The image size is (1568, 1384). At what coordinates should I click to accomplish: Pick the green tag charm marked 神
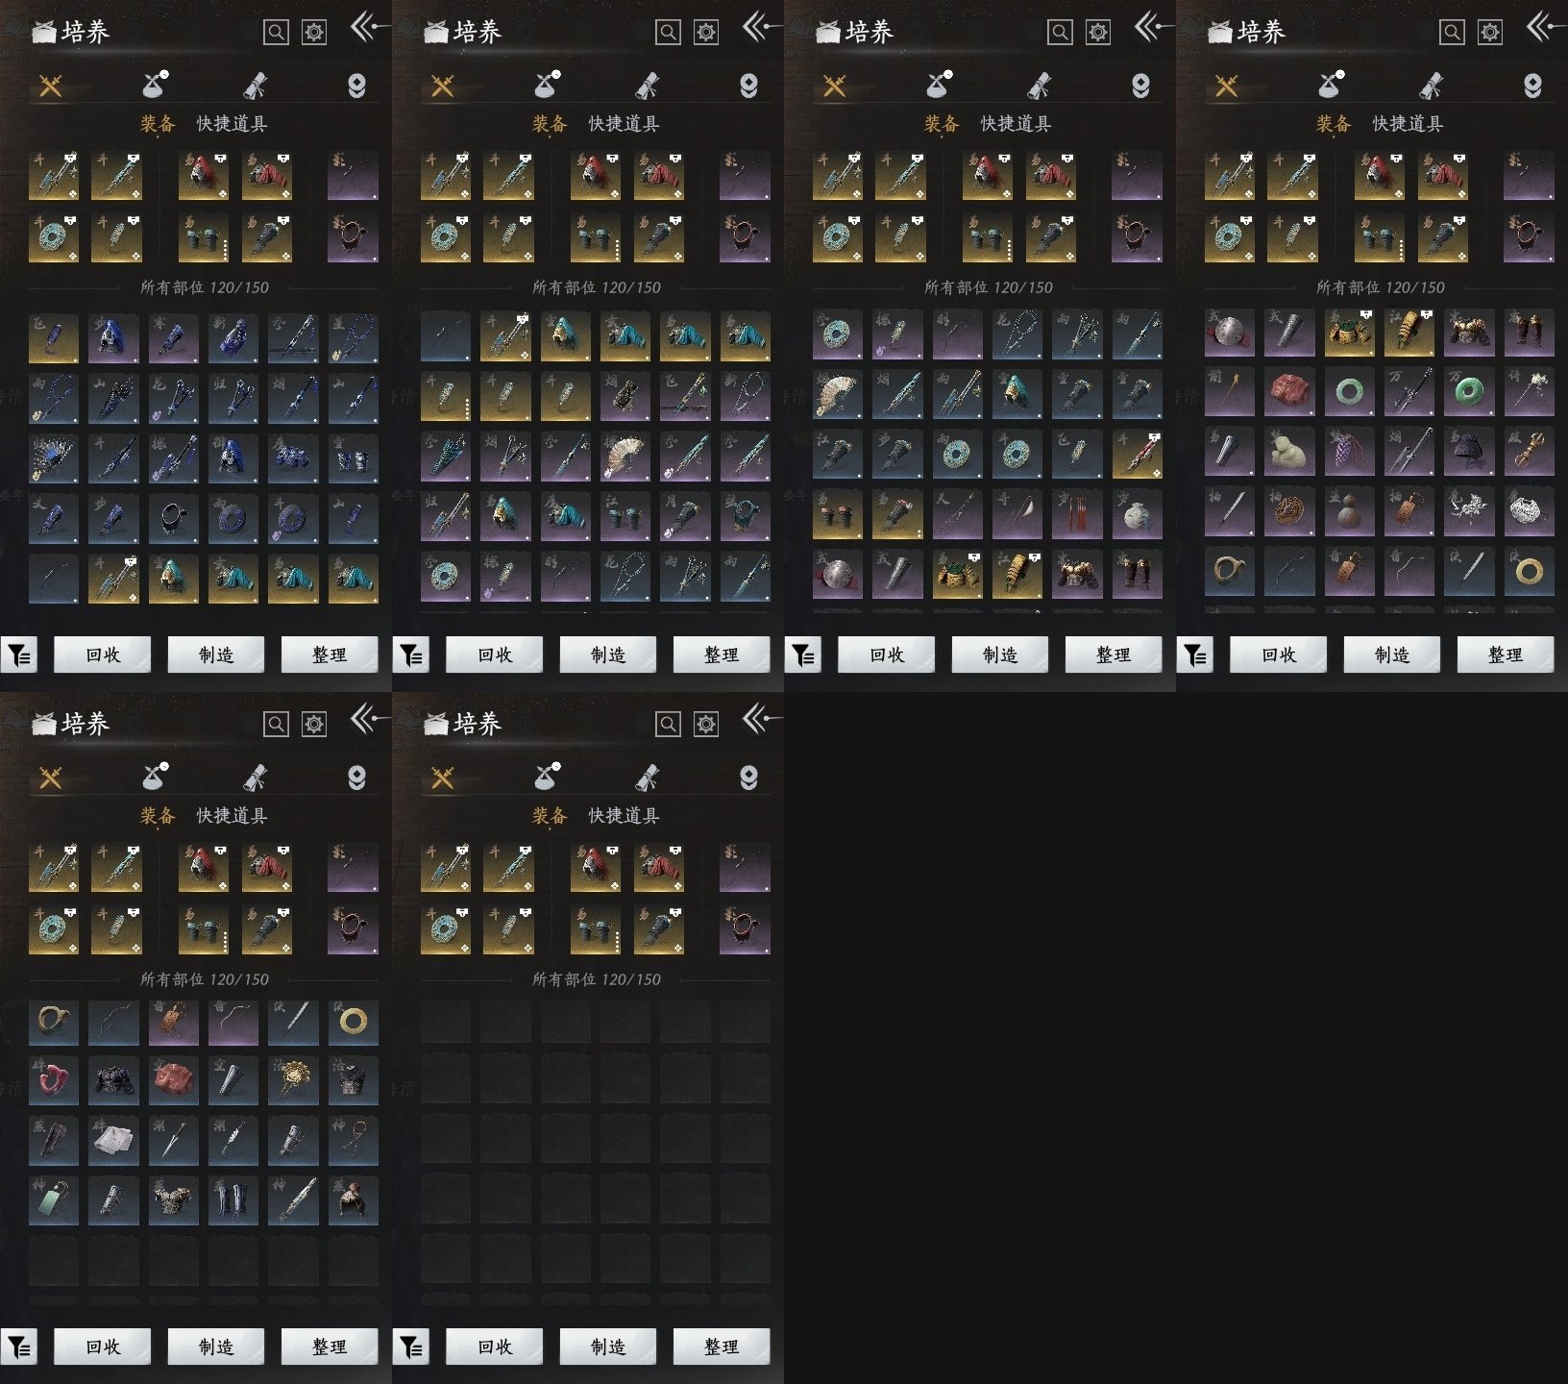pos(54,1201)
